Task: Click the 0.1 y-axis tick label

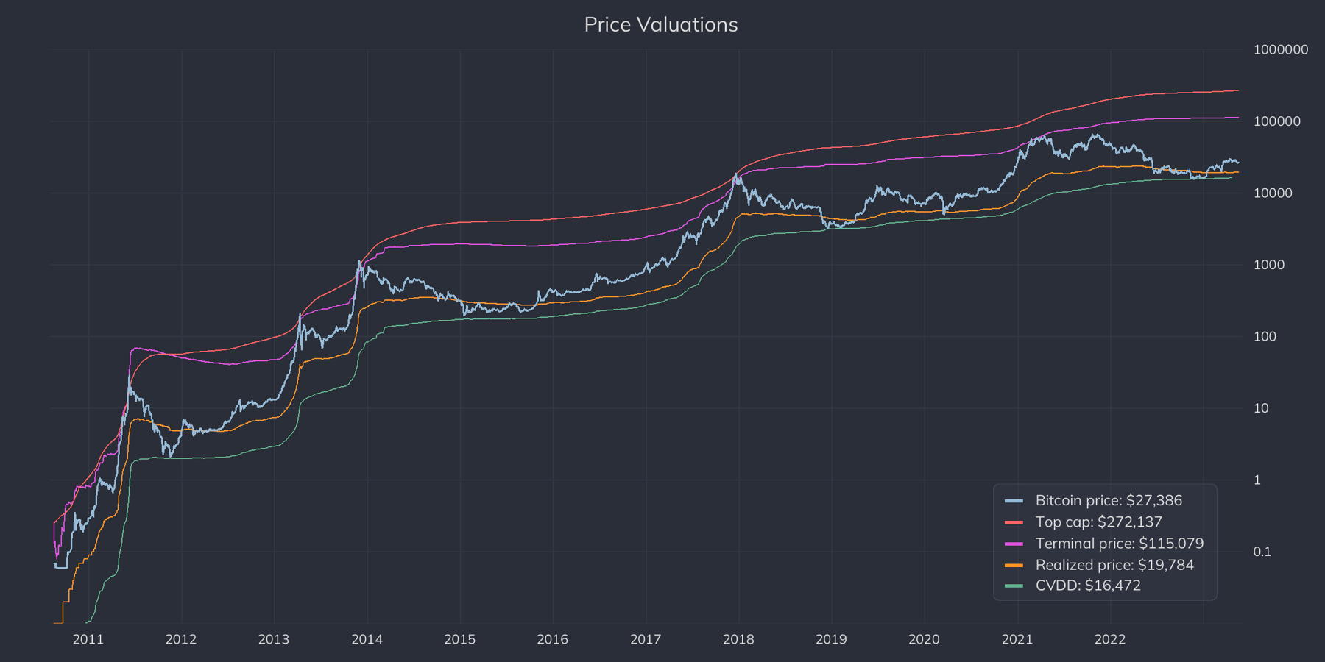Action: pos(1262,552)
